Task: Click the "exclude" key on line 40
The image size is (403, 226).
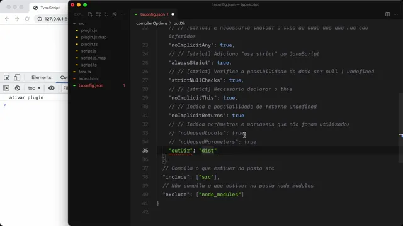Action: (176, 195)
